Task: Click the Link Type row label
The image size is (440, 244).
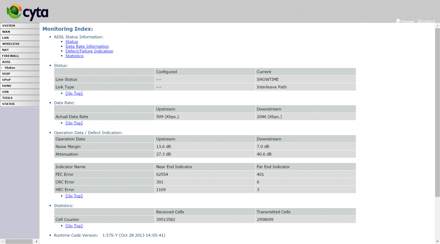Action: pos(65,87)
